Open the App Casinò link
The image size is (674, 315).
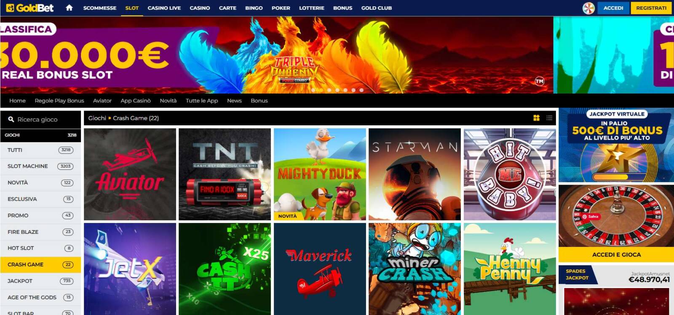136,101
